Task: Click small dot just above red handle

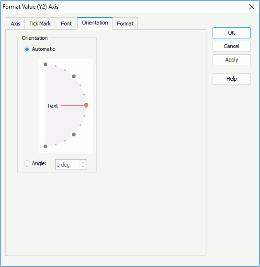Action: click(x=84, y=95)
